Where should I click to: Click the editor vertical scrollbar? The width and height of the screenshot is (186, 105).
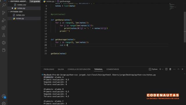(185, 27)
